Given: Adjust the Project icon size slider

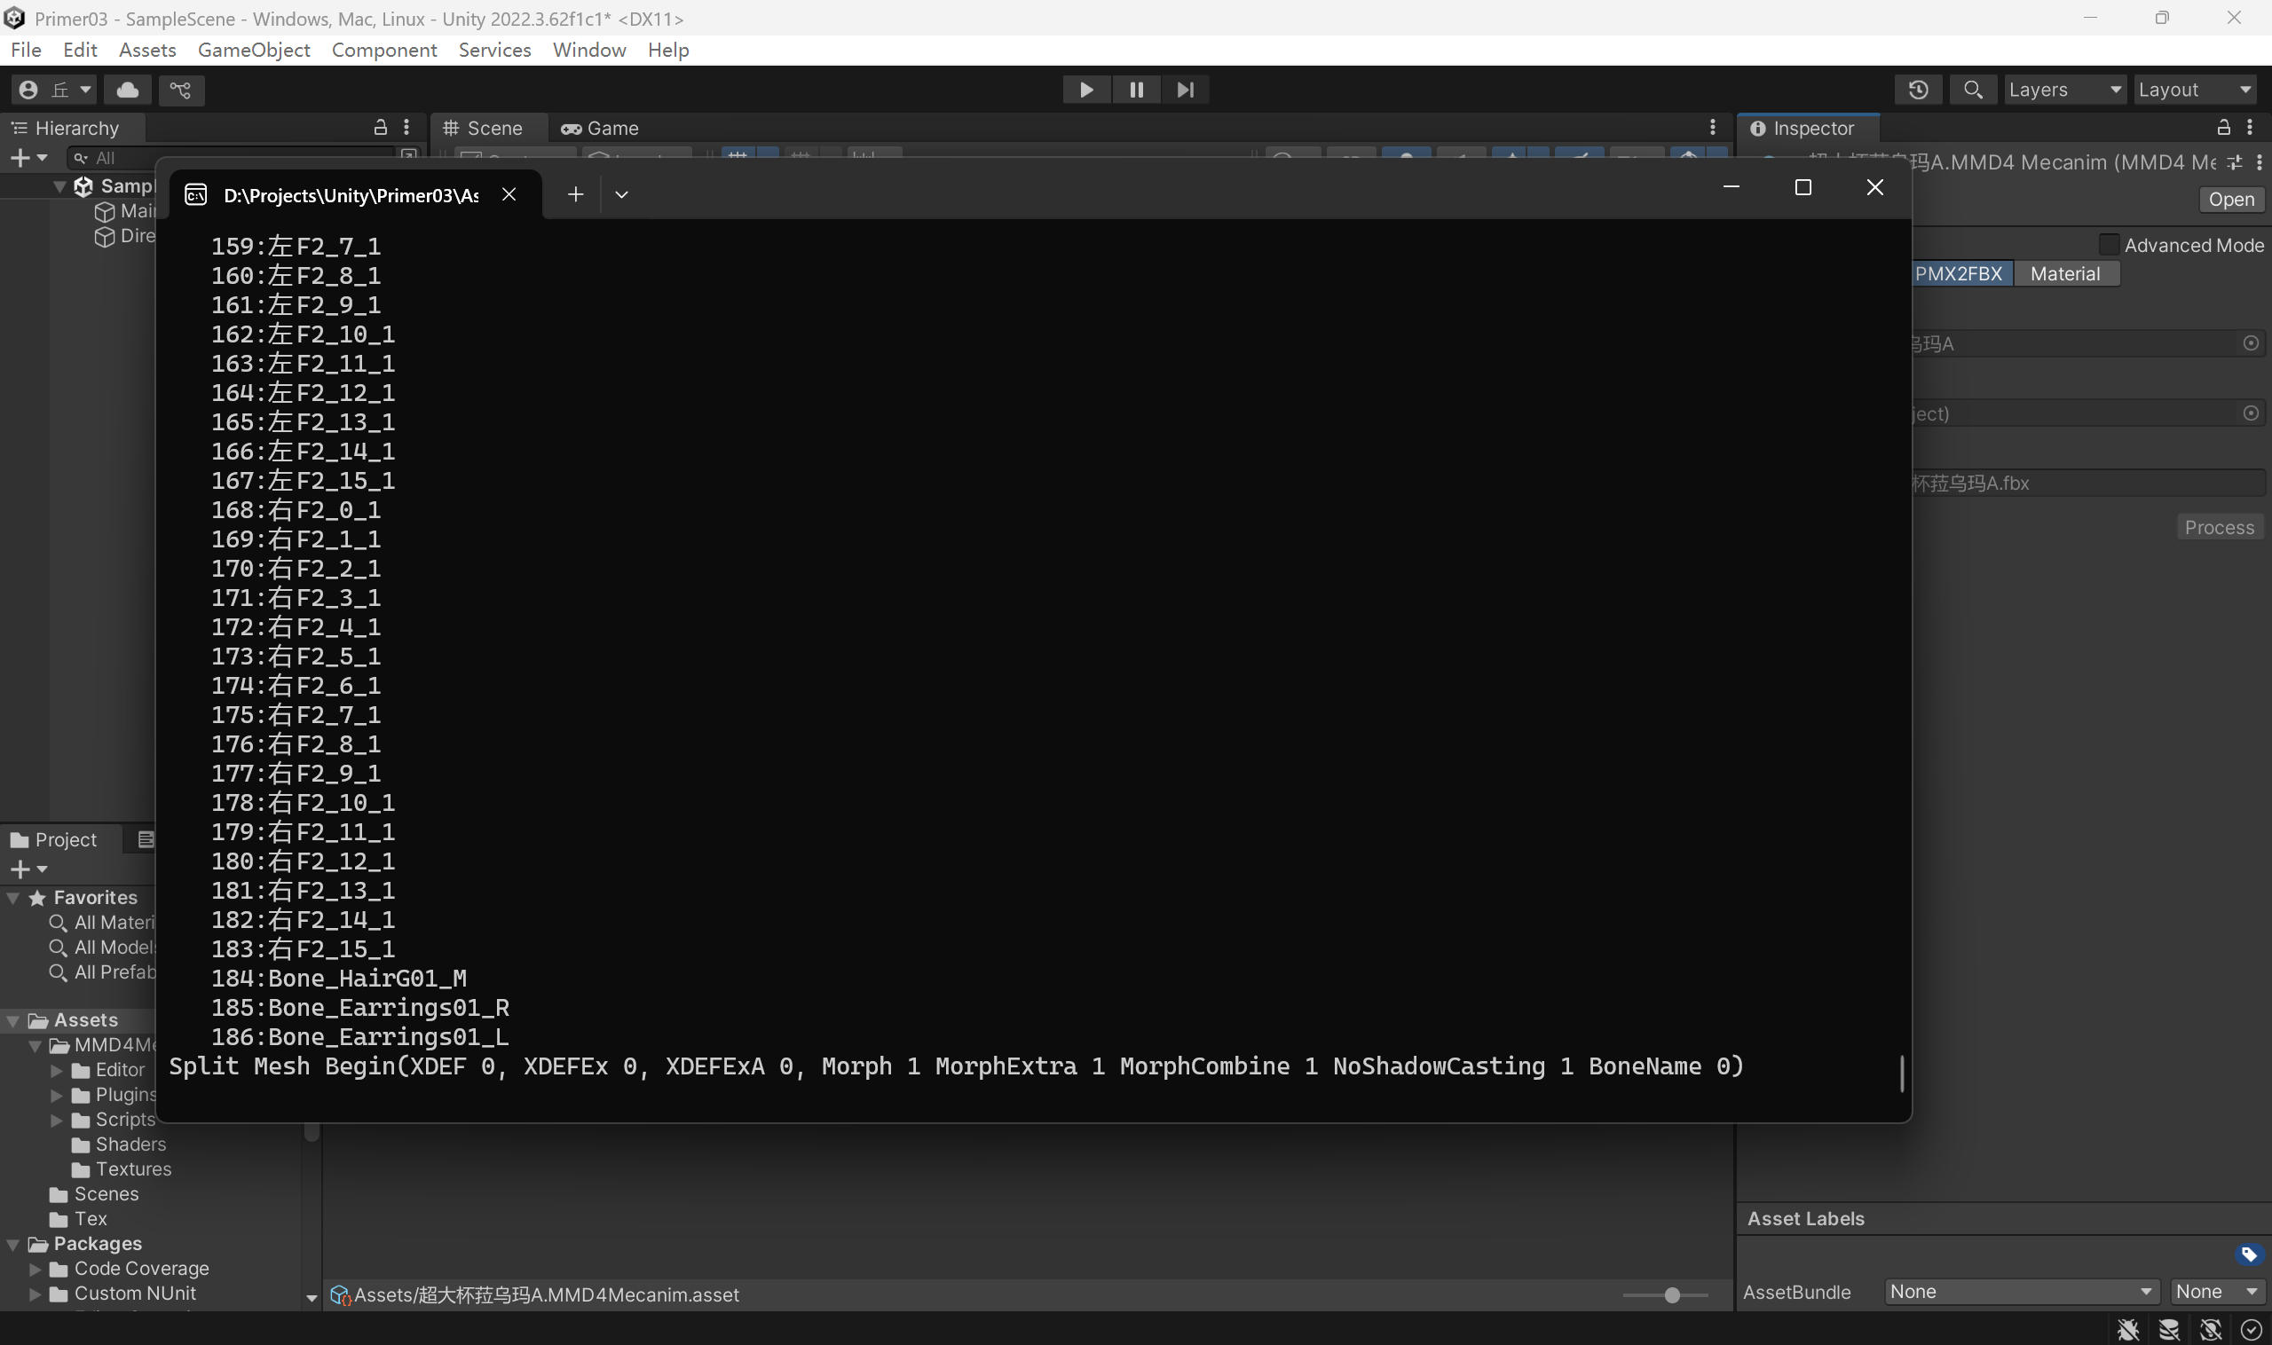Looking at the screenshot, I should [1671, 1295].
